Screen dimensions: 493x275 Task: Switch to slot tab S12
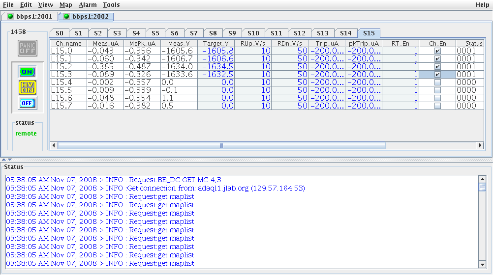pos(299,33)
